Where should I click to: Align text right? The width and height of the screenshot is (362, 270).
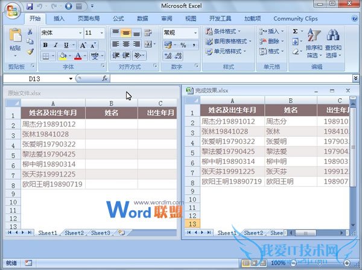[136, 44]
